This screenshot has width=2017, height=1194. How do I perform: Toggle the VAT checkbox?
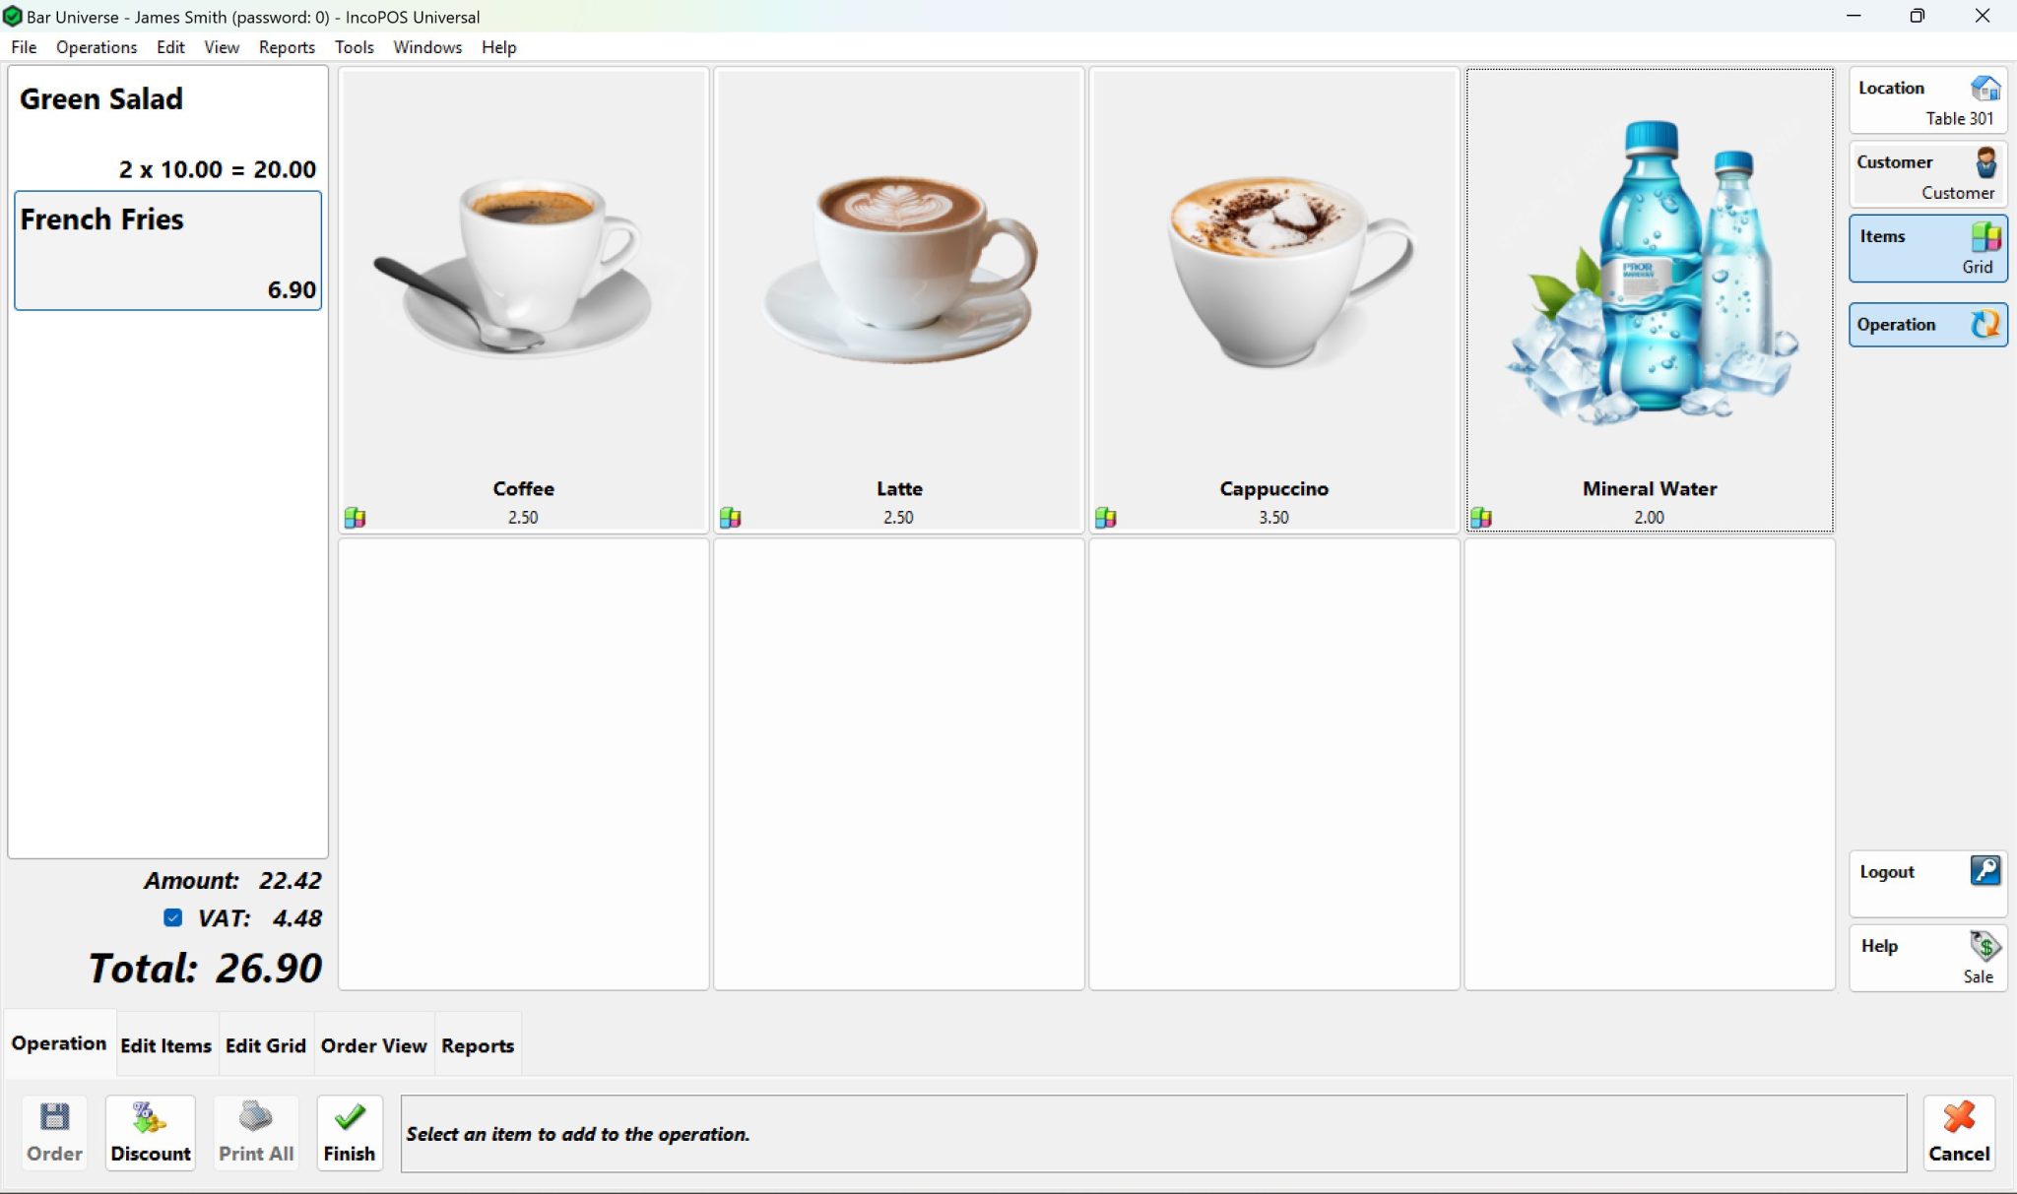click(172, 917)
